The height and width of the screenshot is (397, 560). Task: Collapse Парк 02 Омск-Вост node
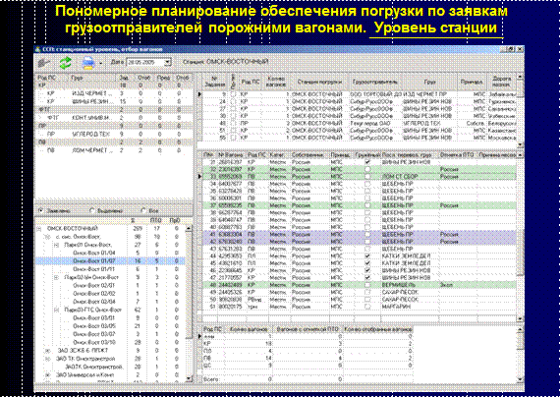click(56, 277)
